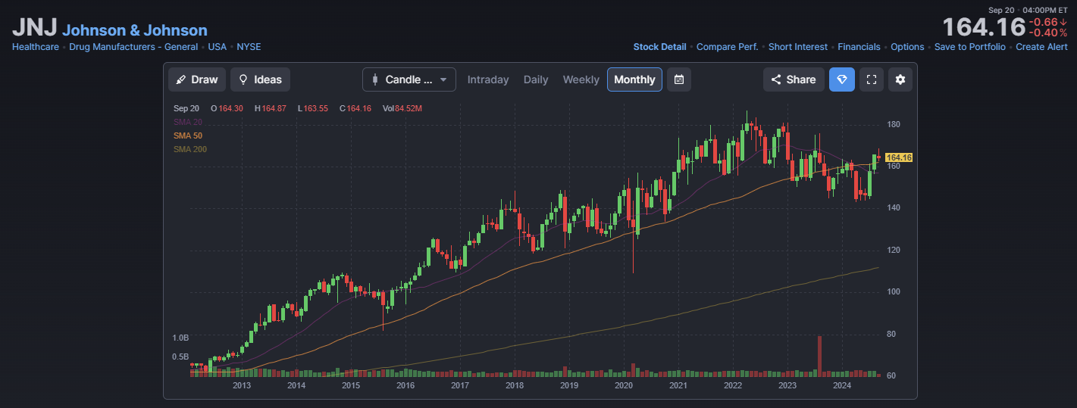Open the Ideas lightbulb button
Screen dimensions: 1077x408
click(x=260, y=79)
